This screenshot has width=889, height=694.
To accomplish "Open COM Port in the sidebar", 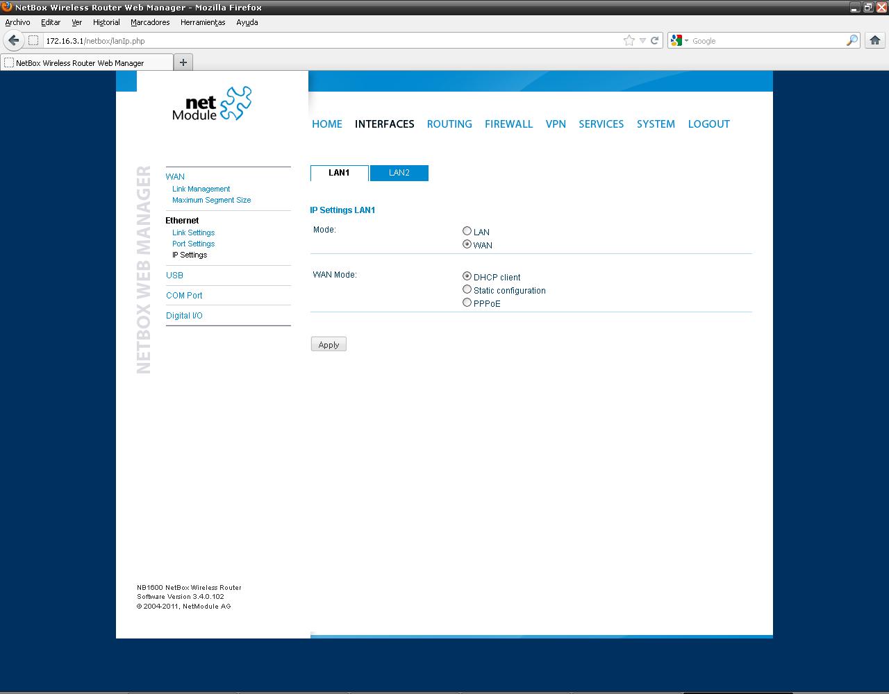I will 184,296.
